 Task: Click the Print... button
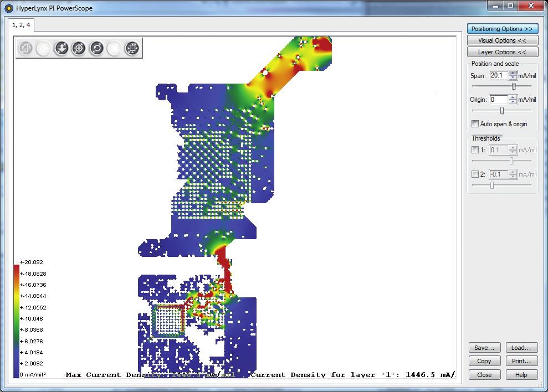(x=521, y=361)
